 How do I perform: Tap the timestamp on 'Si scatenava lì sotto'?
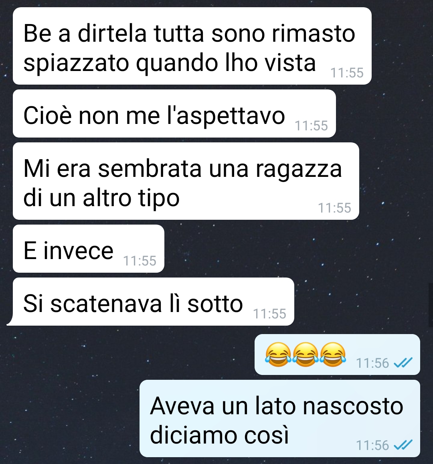(270, 314)
